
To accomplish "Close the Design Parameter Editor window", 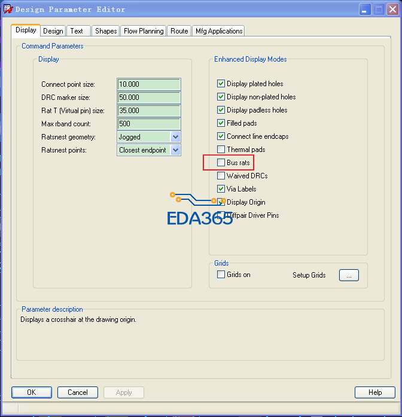I will pos(392,10).
